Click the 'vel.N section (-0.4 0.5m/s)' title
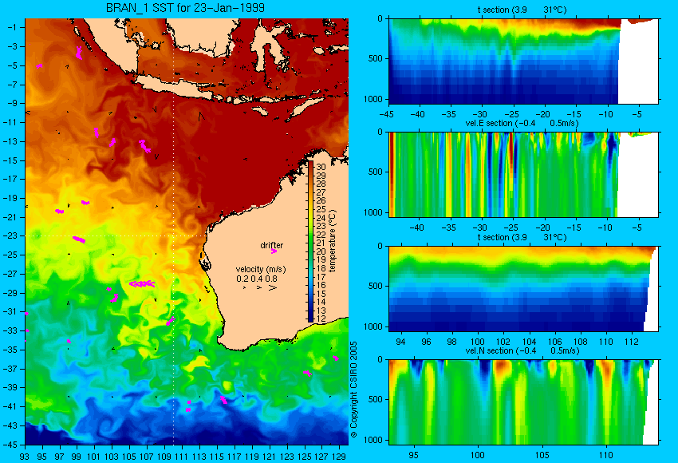678x463 pixels. tap(522, 350)
